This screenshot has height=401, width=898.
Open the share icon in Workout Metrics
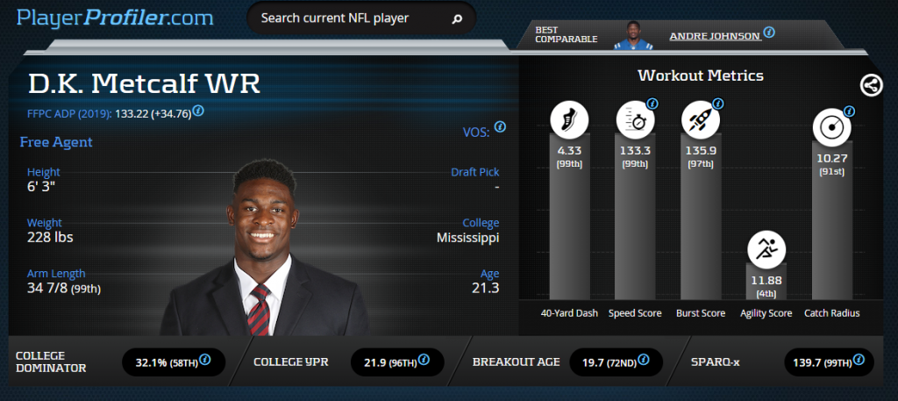pyautogui.click(x=871, y=86)
